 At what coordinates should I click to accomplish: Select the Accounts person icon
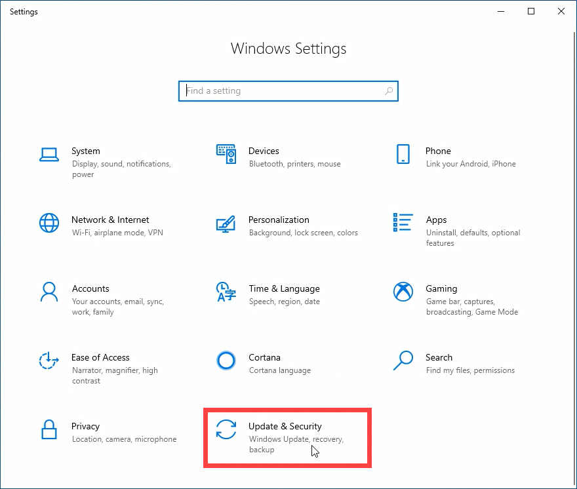point(49,292)
